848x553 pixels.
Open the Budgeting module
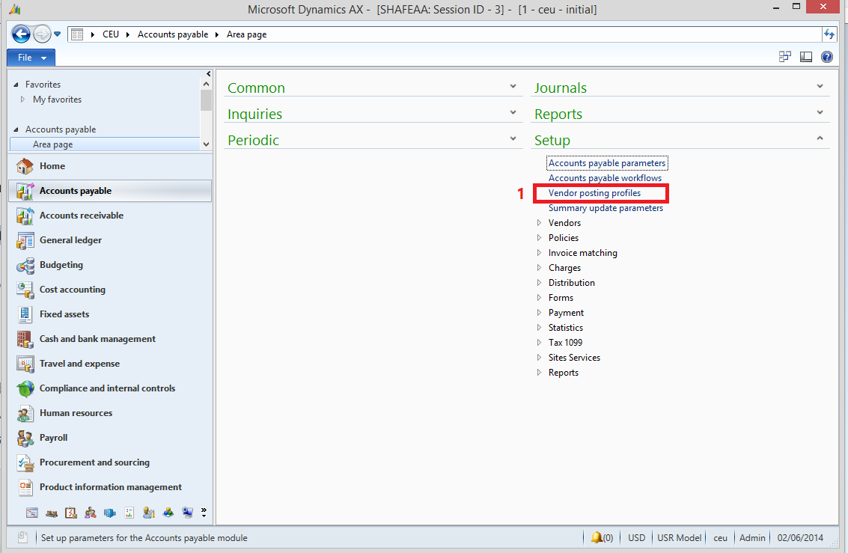coord(63,264)
